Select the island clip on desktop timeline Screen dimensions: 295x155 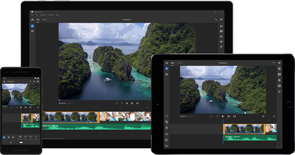(71, 117)
